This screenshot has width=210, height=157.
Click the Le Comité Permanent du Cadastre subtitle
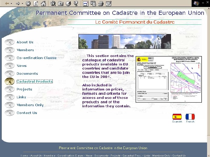[135, 22]
